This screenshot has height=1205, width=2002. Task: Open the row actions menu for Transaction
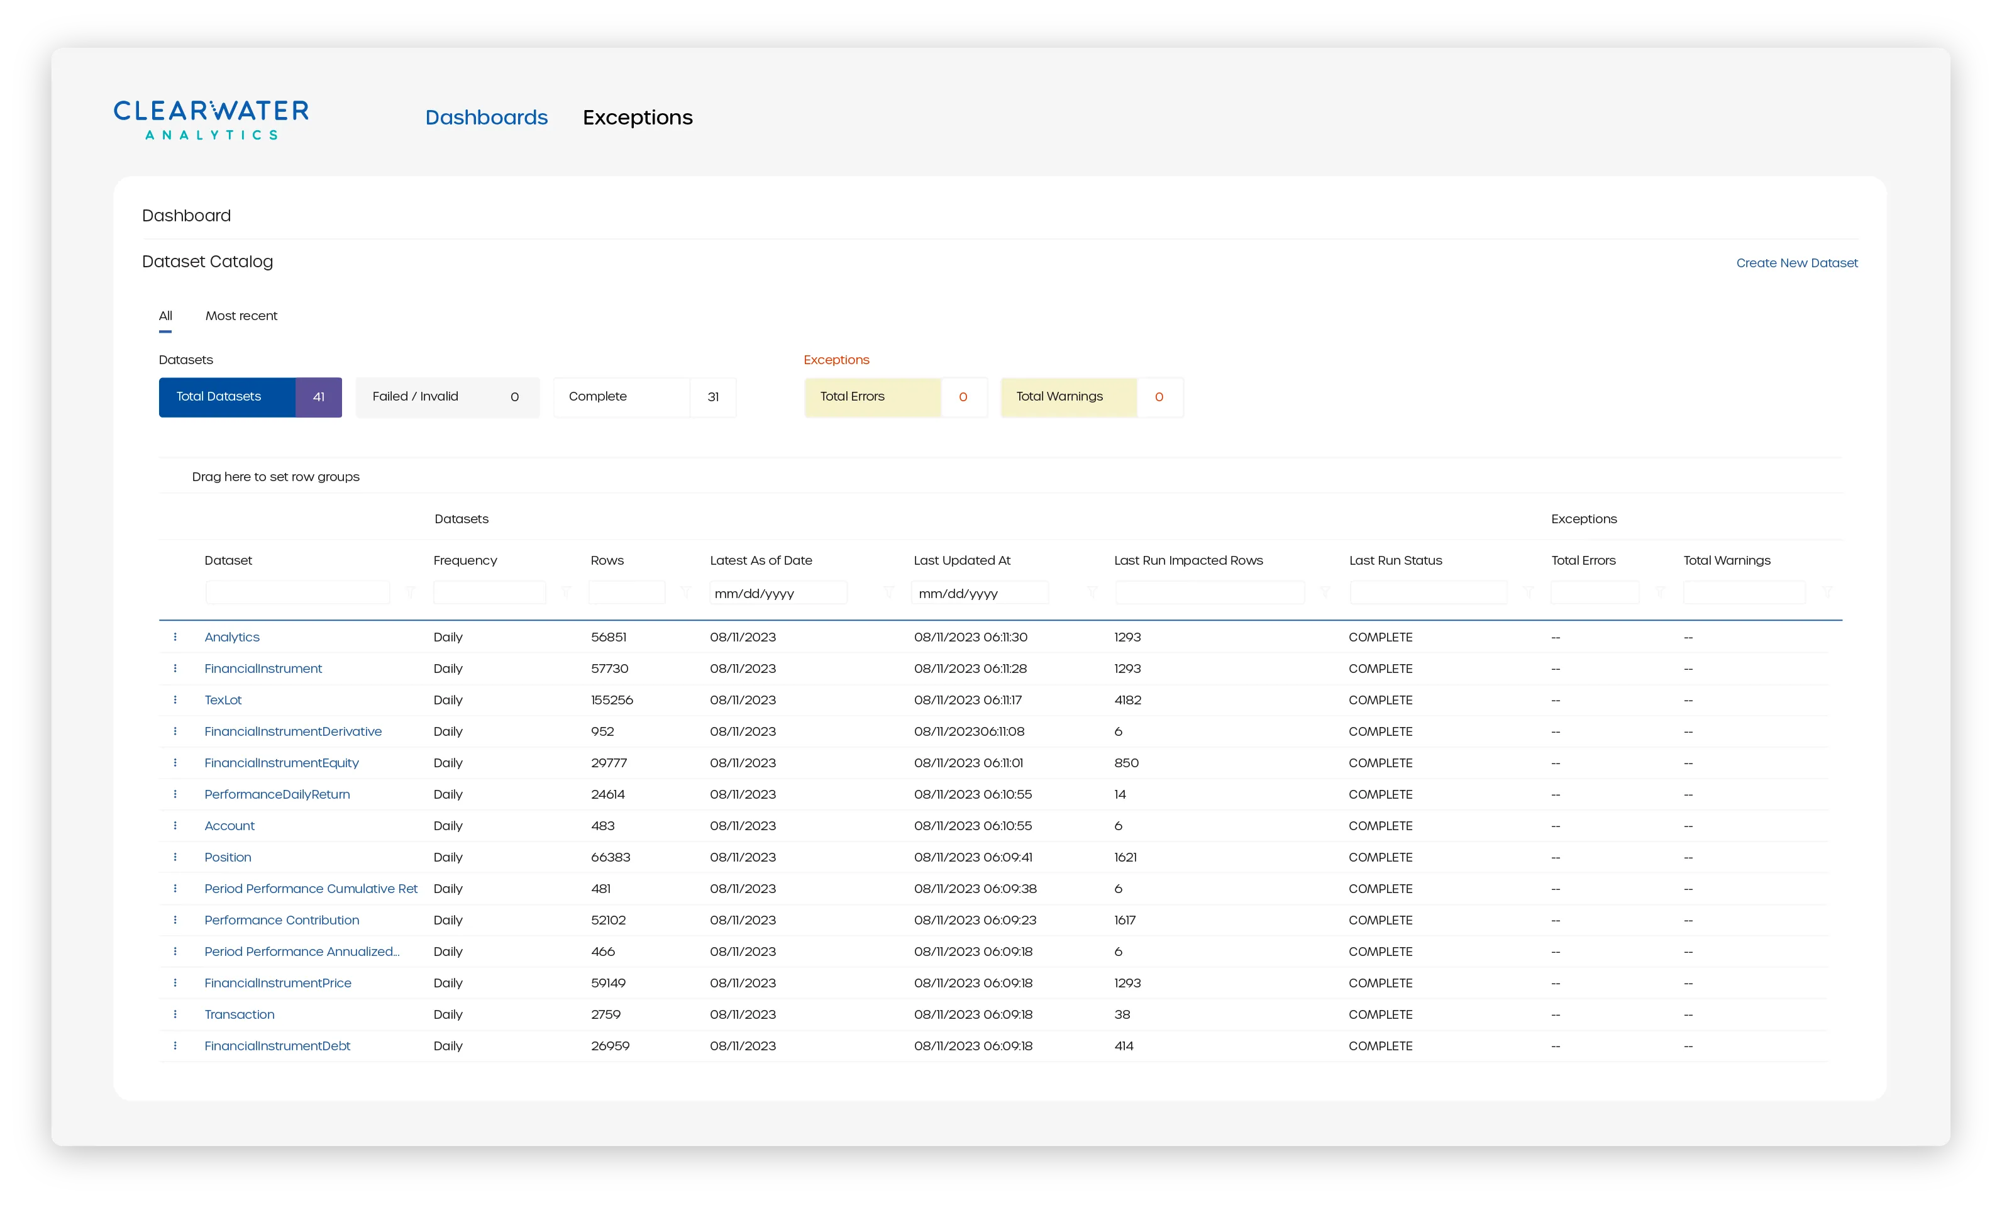[176, 1014]
